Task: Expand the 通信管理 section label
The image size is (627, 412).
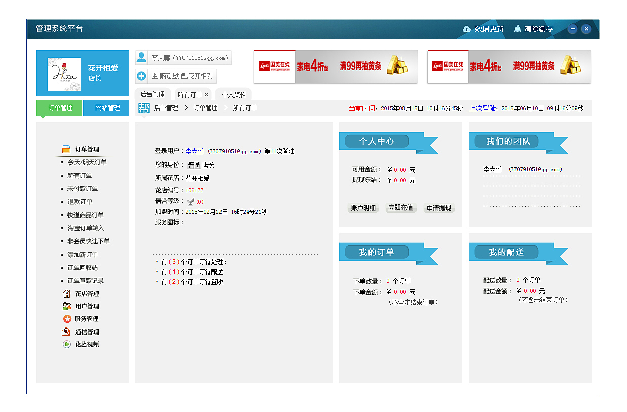Action: (87, 332)
